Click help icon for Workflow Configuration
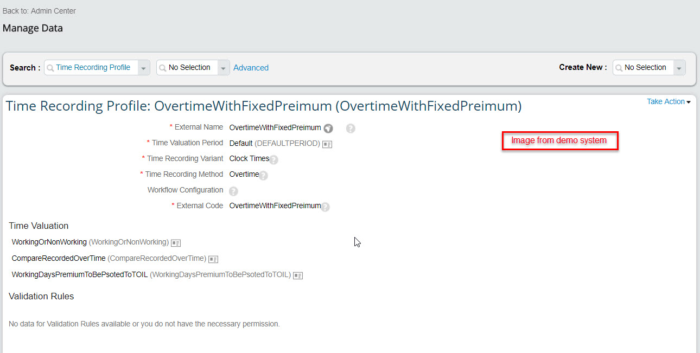The height and width of the screenshot is (353, 700). 233,191
